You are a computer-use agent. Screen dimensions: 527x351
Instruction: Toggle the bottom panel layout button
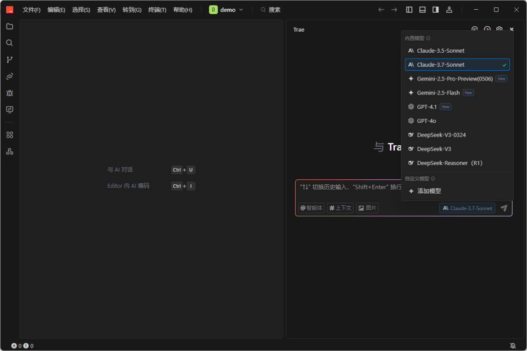(x=423, y=10)
